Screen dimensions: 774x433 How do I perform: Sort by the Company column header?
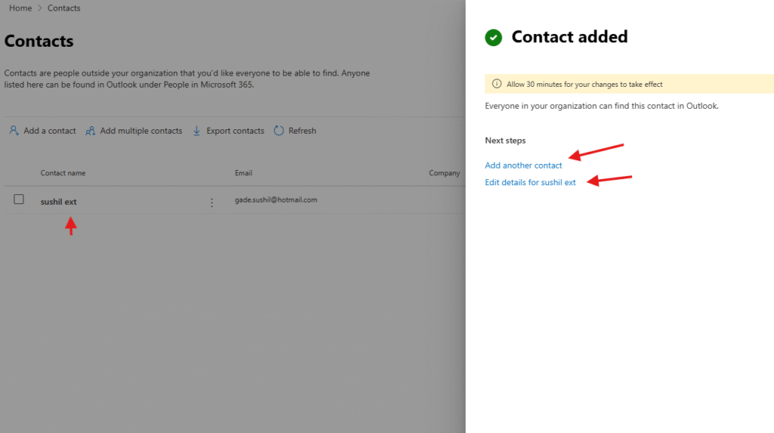click(x=444, y=173)
